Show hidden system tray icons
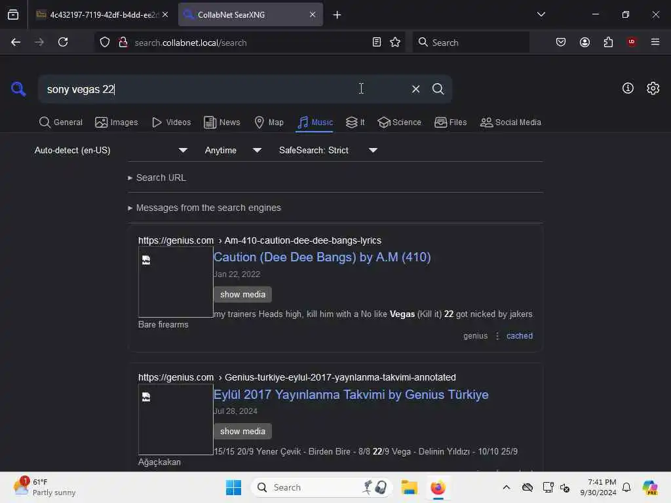 (x=507, y=487)
